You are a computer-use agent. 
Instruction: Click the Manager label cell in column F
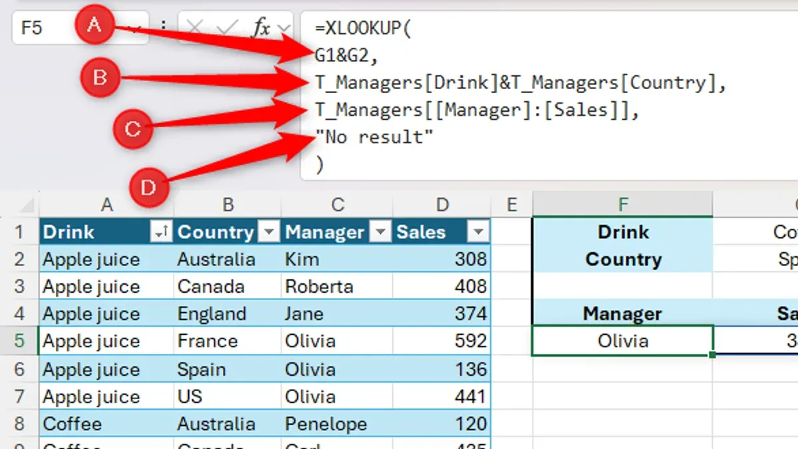coord(622,314)
